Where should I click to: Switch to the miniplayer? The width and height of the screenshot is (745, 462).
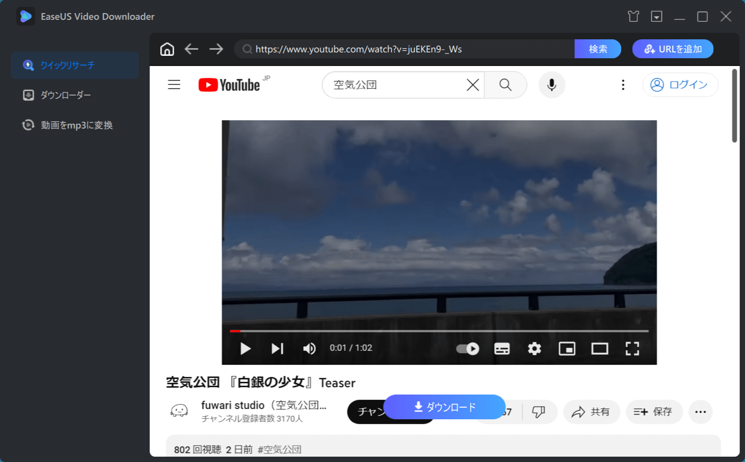[567, 348]
